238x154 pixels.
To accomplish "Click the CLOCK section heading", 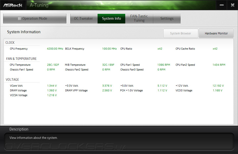I will pyautogui.click(x=10, y=43).
